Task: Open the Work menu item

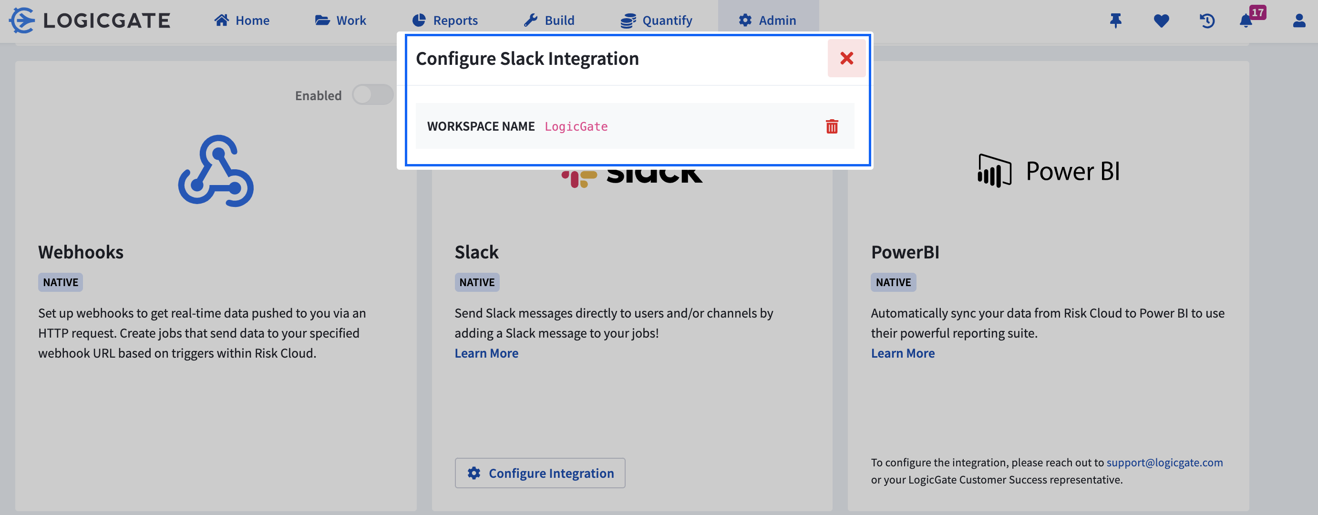Action: point(340,21)
